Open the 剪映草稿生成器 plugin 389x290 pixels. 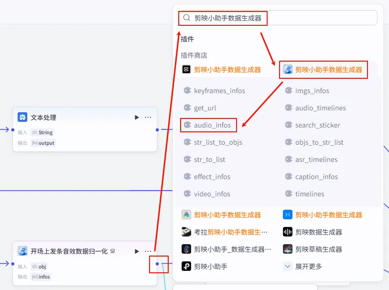(313, 249)
